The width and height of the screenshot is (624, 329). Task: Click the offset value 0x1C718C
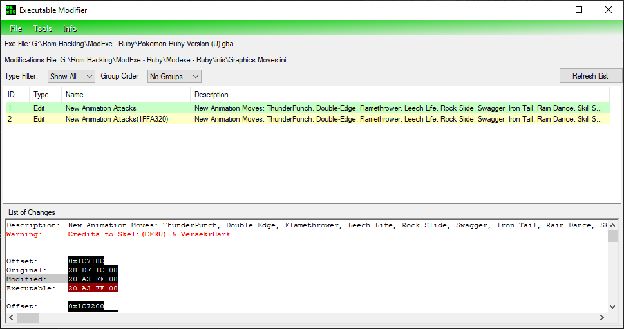[86, 261]
